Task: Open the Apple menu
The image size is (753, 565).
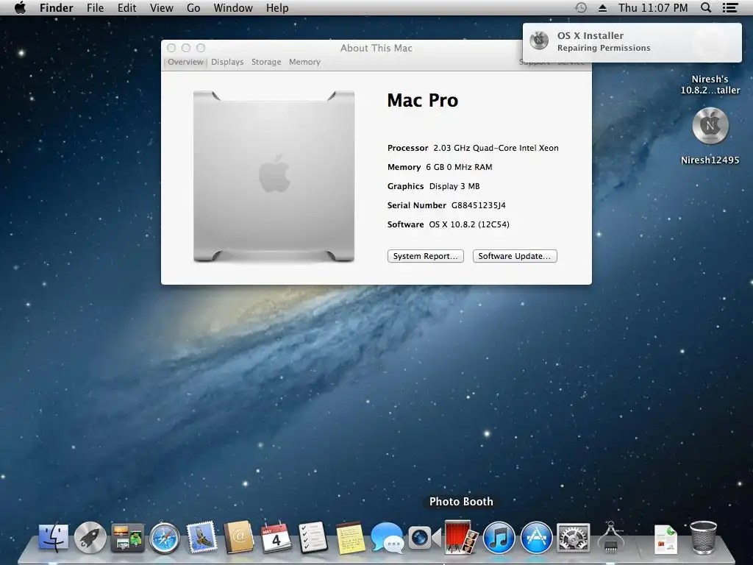Action: tap(20, 7)
